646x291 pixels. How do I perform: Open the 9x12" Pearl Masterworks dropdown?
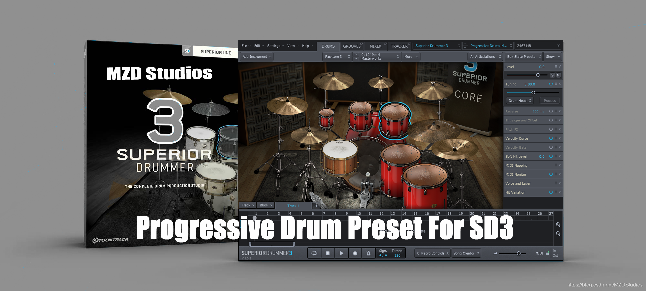point(380,57)
